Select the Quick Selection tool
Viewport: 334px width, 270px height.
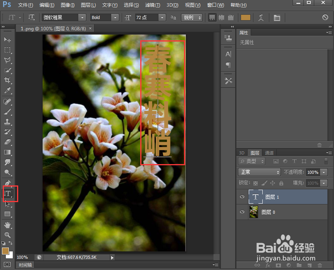pos(7,70)
